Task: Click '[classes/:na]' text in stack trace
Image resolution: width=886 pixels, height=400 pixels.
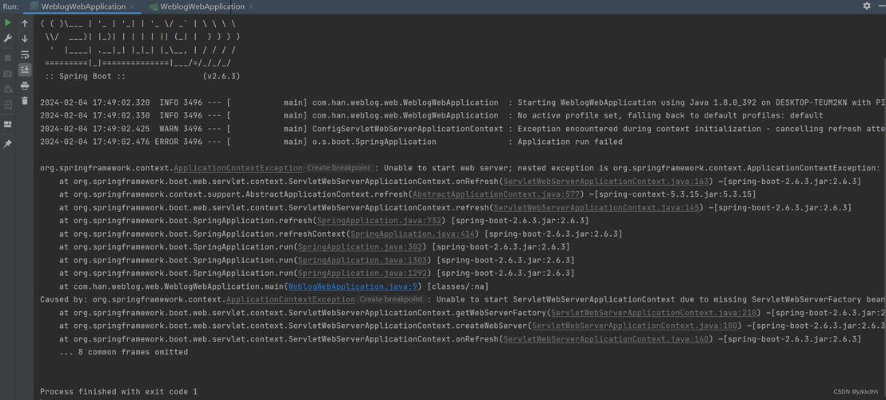Action: coord(456,286)
